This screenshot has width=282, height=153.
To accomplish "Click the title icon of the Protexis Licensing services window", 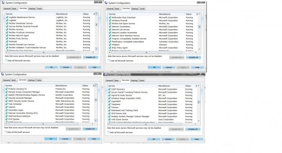I will [x=3, y=74].
